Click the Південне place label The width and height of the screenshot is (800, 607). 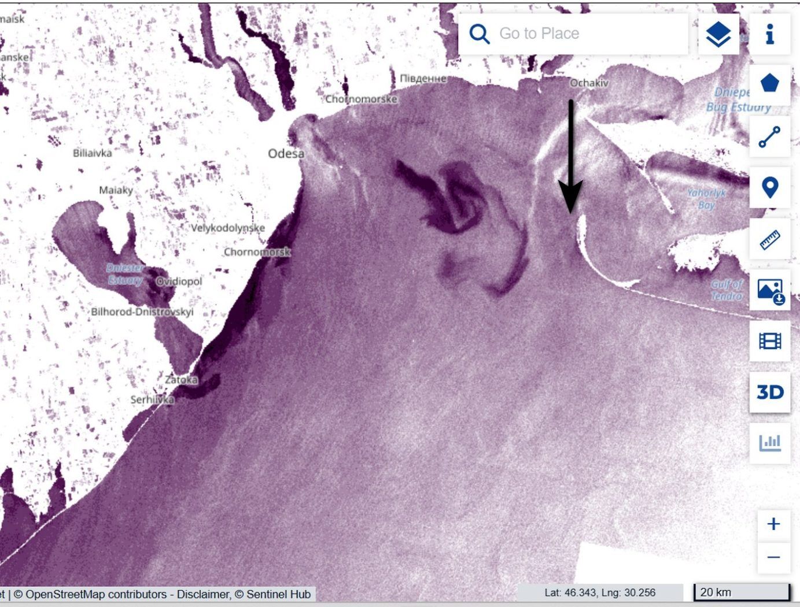pyautogui.click(x=423, y=78)
